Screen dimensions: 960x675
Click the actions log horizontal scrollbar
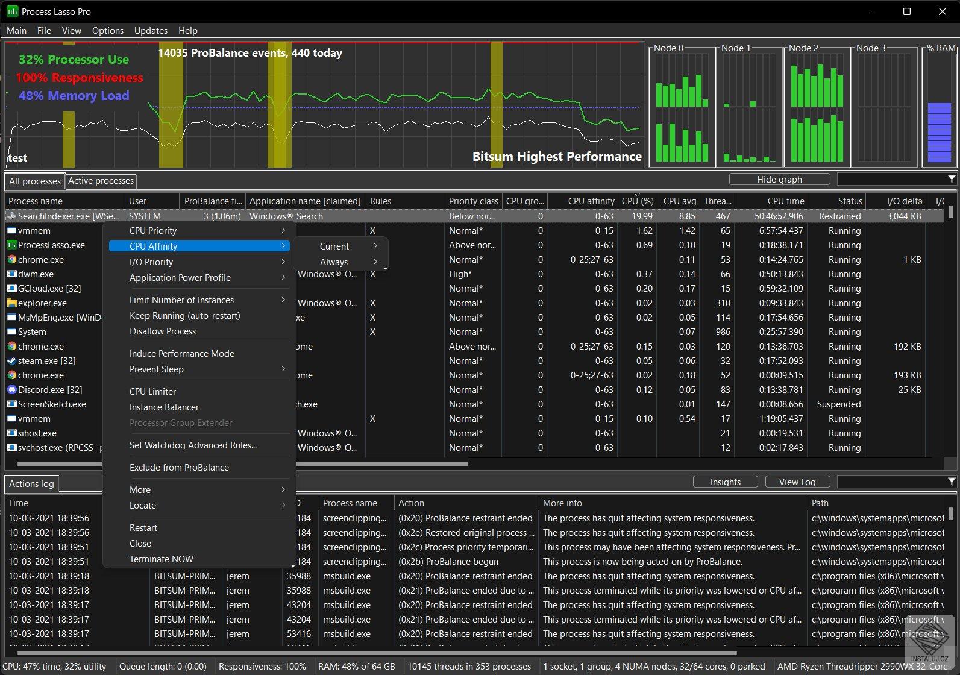pos(377,652)
